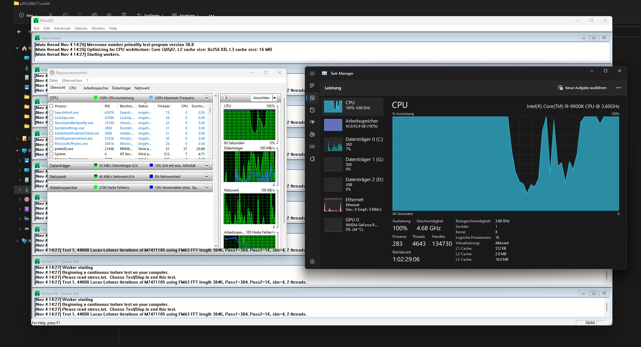Expand the Datenträger section chevron
The width and height of the screenshot is (641, 347).
[206, 166]
